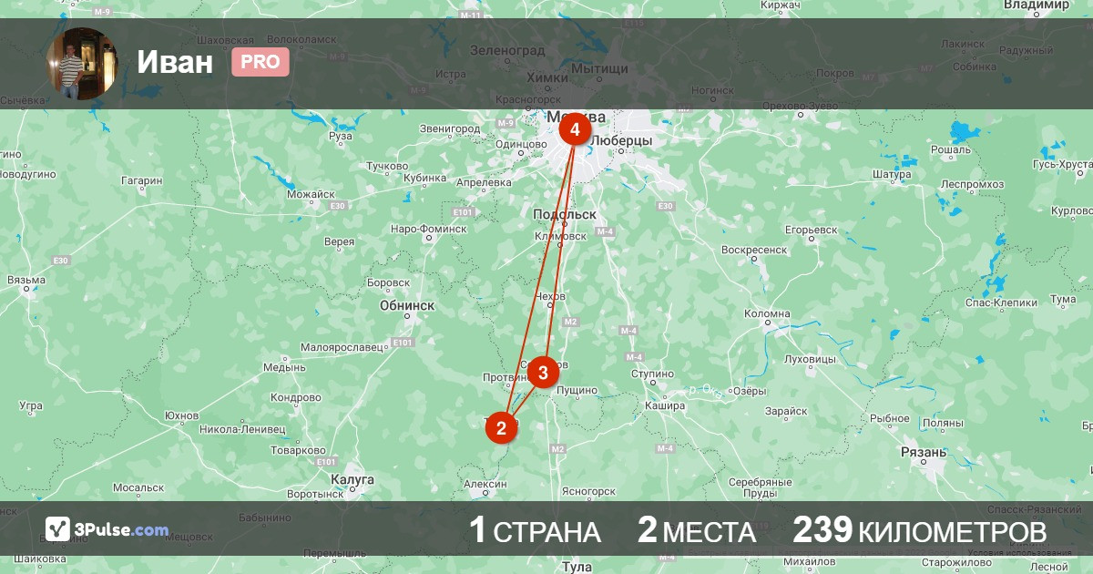Click the M2 highway shield below Чехов
Screen dimensions: 1093x574
pyautogui.click(x=571, y=322)
